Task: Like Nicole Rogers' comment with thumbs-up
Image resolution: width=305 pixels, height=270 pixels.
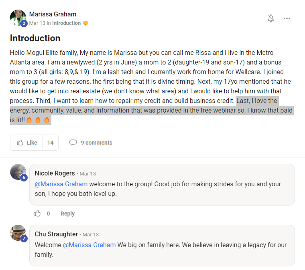Action: click(x=37, y=214)
